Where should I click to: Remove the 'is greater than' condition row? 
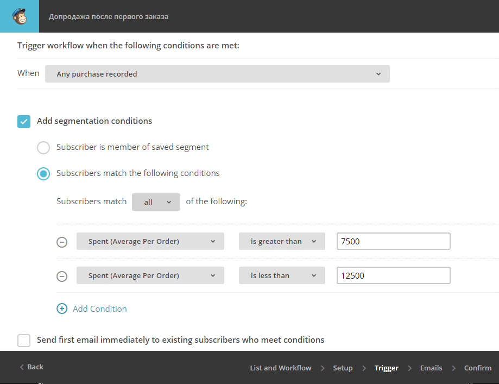(62, 242)
